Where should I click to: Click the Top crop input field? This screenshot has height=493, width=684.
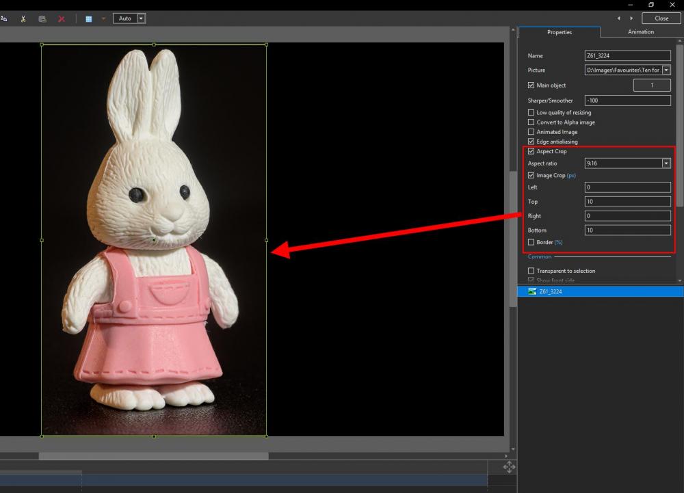point(627,202)
